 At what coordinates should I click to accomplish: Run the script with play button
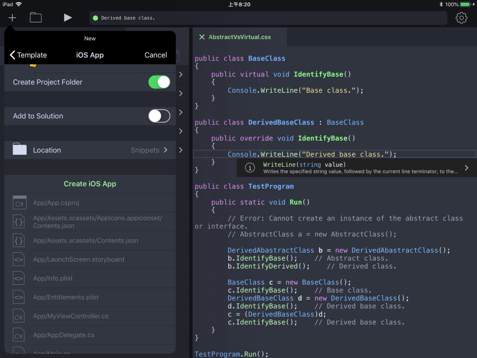tap(68, 18)
